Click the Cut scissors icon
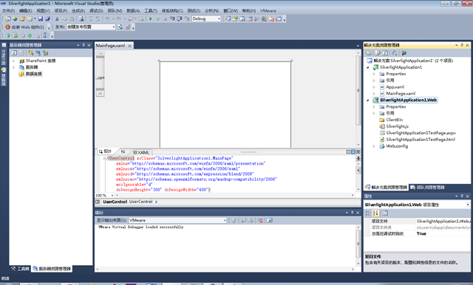Image resolution: width=473 pixels, height=285 pixels. pyautogui.click(x=57, y=18)
